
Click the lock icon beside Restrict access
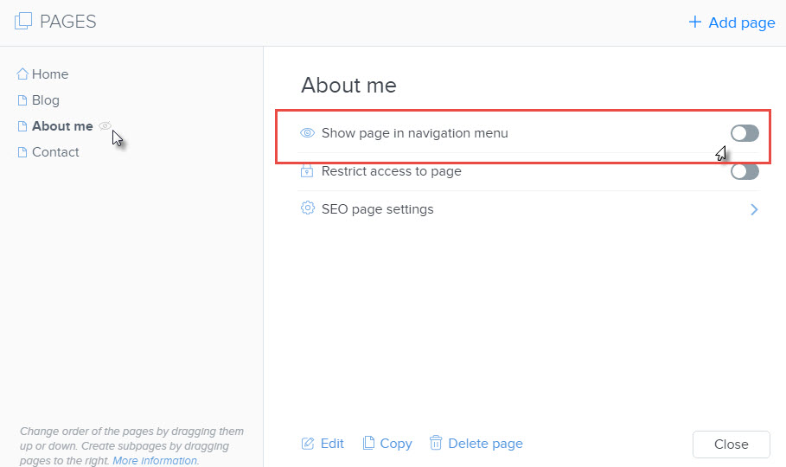[x=307, y=171]
